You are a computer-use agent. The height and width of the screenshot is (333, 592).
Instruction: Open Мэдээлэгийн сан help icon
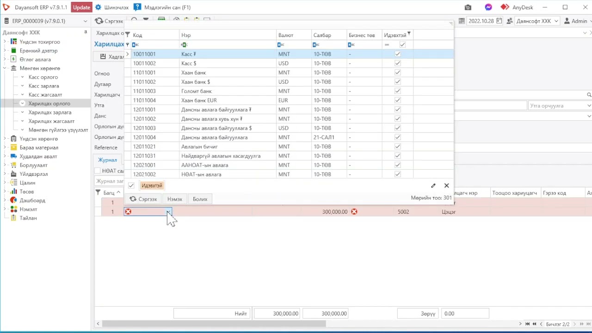(137, 7)
